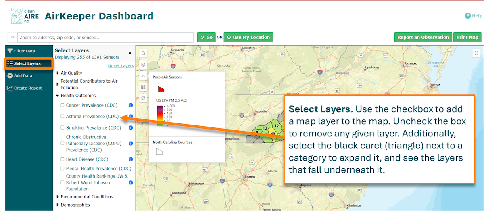Collapse the Health Outcomes category

(57, 96)
